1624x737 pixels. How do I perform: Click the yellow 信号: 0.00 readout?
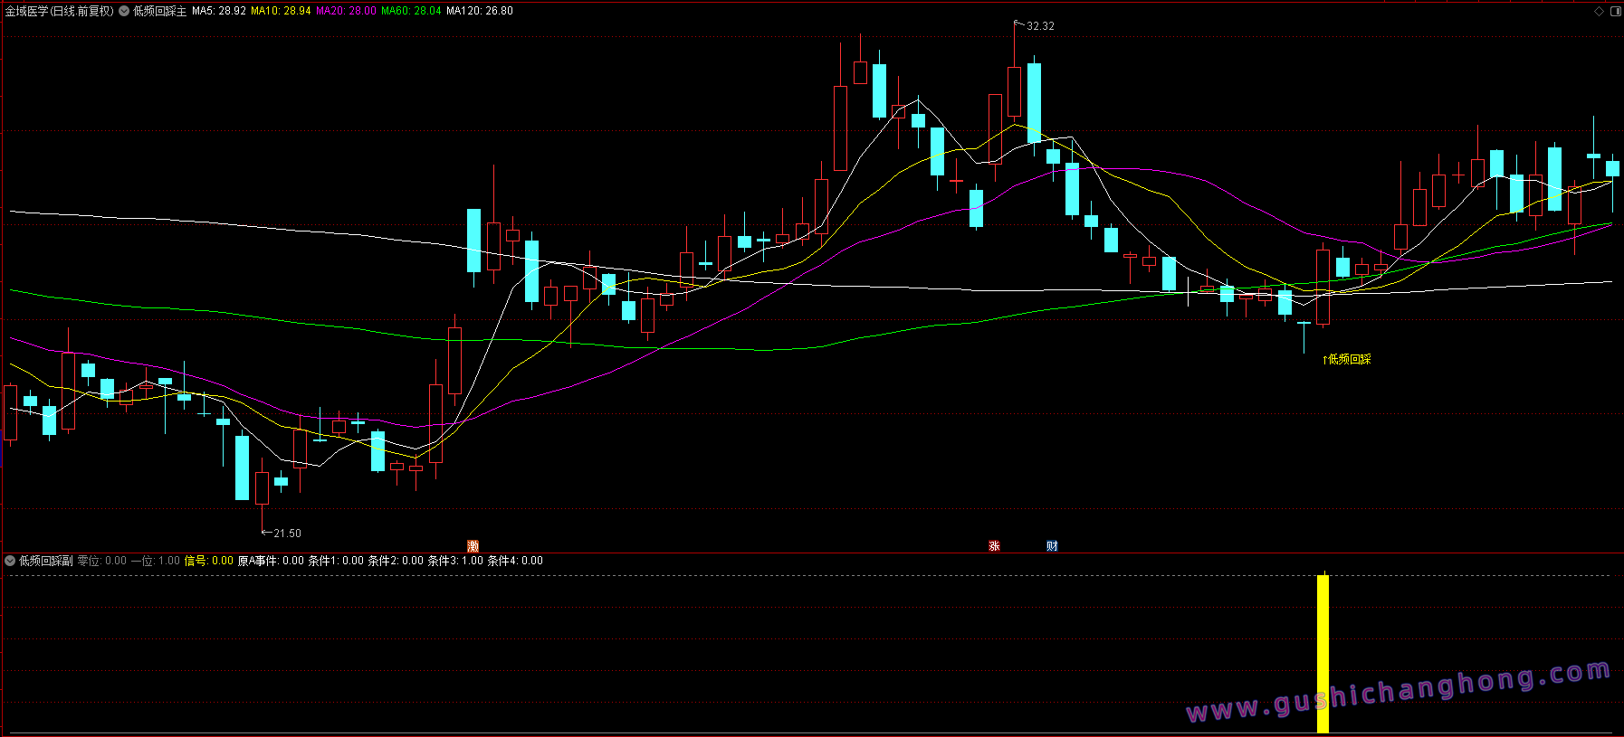(x=209, y=561)
